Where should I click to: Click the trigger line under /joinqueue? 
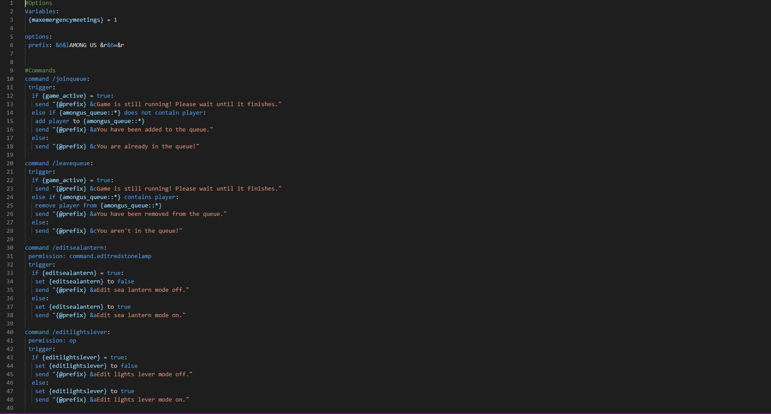point(42,88)
